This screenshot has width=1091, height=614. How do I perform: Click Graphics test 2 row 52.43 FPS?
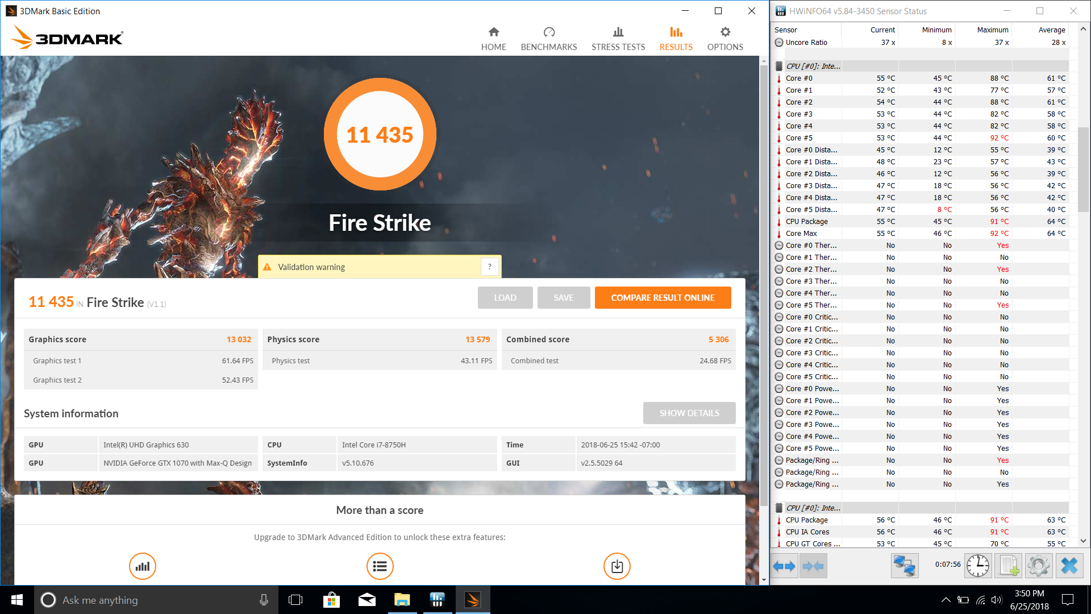click(x=141, y=380)
